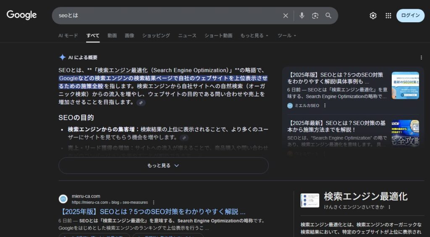Click the mieru-ca.com site name
430x237 pixels.
click(86, 196)
